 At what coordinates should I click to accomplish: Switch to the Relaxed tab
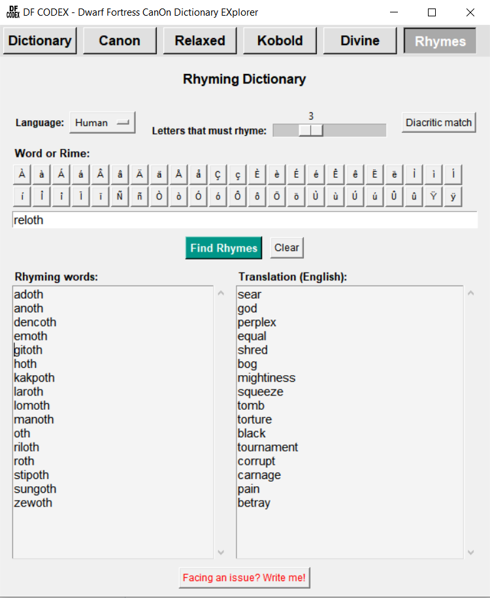(x=200, y=41)
